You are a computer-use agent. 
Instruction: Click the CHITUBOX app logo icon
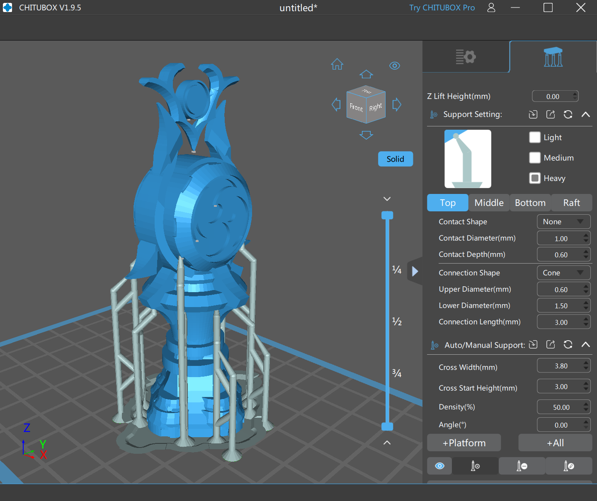pyautogui.click(x=7, y=7)
